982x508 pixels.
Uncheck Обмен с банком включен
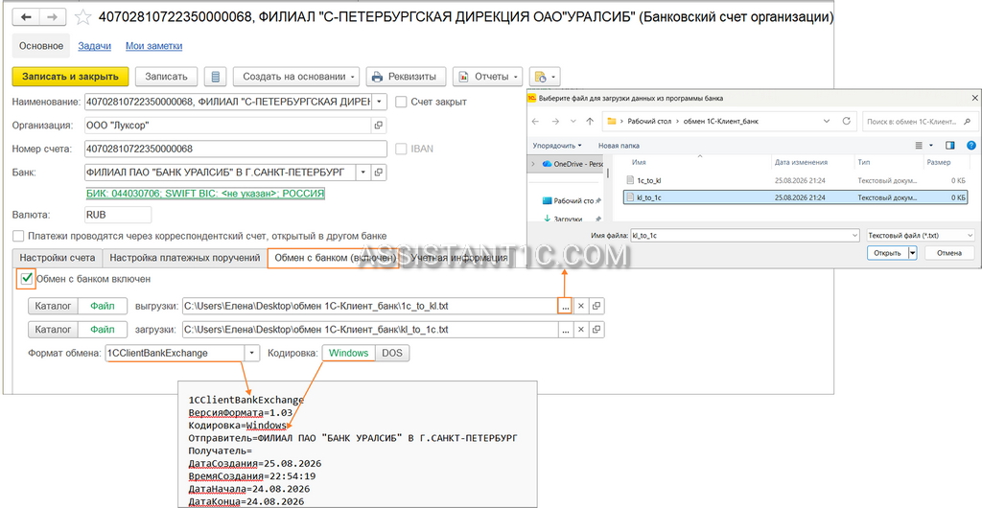point(26,279)
